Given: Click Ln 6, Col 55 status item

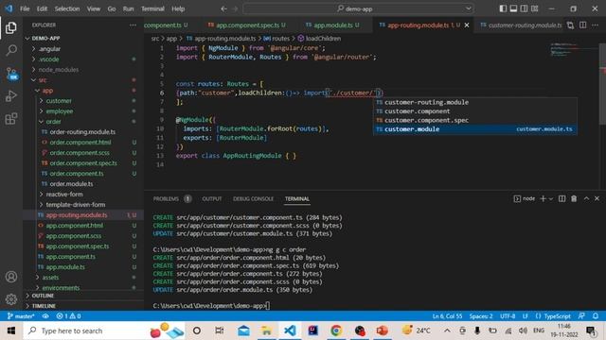Looking at the screenshot, I should point(447,316).
